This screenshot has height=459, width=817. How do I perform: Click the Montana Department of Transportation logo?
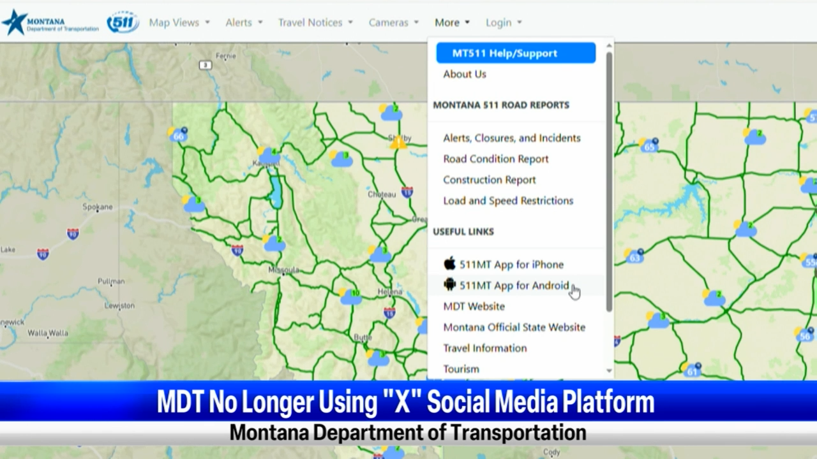[x=50, y=23]
